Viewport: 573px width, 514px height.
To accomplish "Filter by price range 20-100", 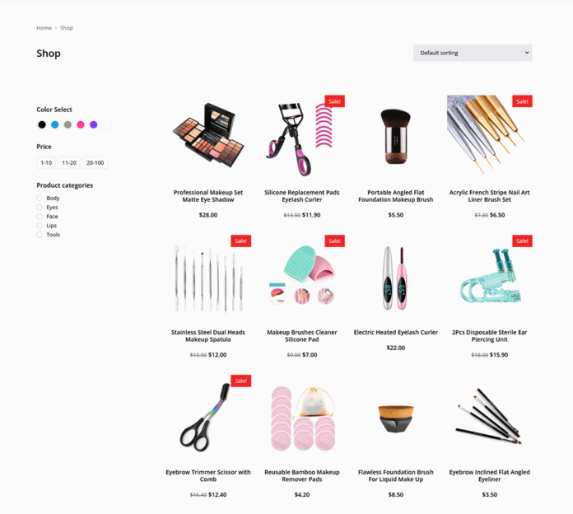I will coord(95,162).
